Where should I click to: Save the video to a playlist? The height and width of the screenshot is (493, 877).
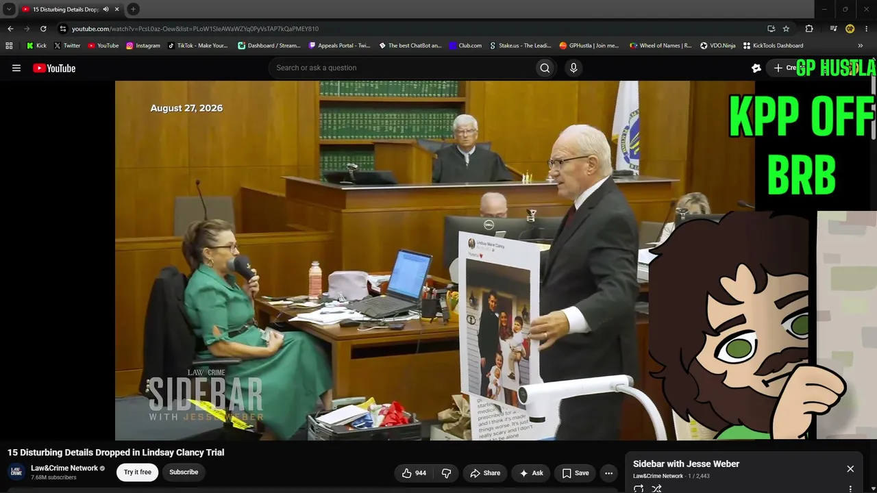click(576, 473)
